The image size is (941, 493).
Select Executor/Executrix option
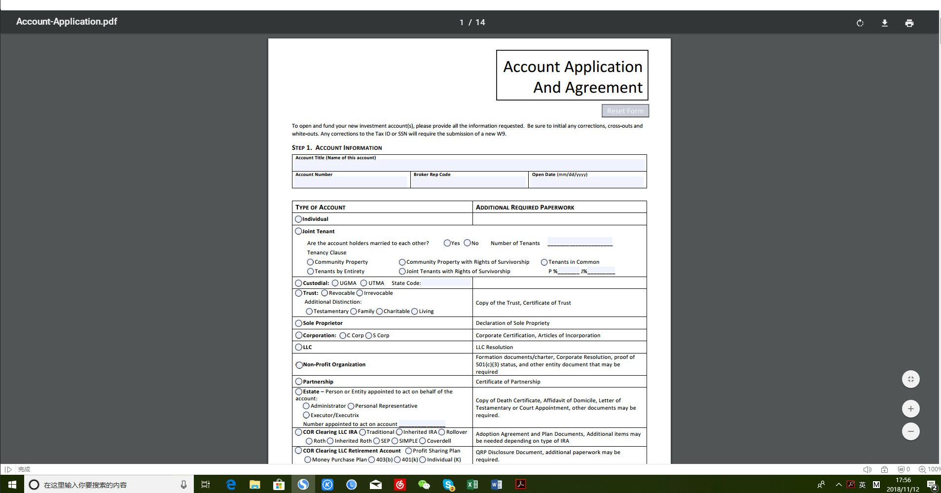[306, 416]
